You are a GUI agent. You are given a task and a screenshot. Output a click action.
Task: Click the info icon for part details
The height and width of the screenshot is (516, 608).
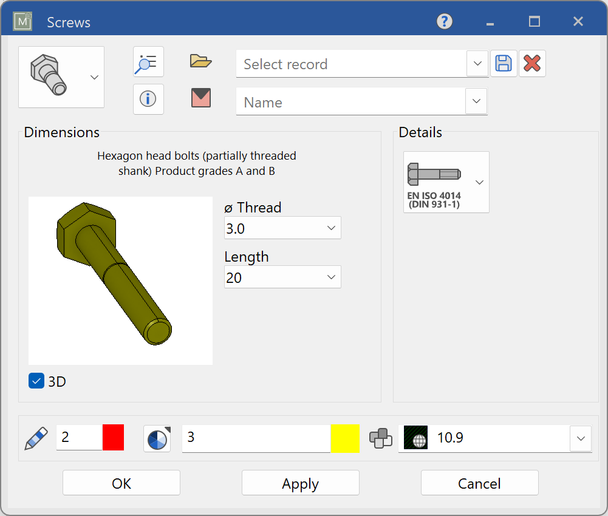pos(148,99)
